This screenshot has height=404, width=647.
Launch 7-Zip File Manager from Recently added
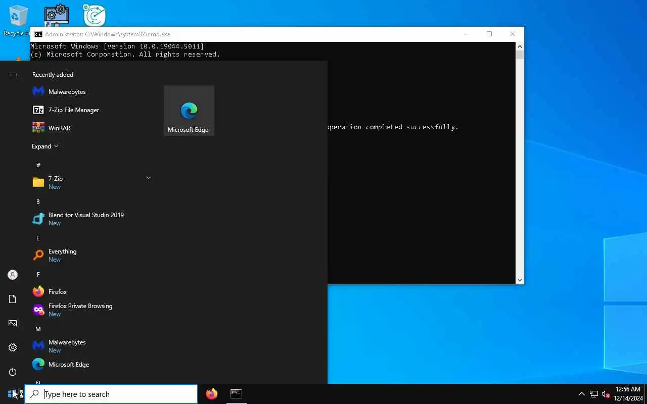tap(91, 110)
